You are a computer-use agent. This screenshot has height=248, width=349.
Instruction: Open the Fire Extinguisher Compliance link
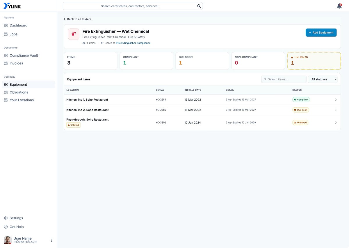coord(133,43)
